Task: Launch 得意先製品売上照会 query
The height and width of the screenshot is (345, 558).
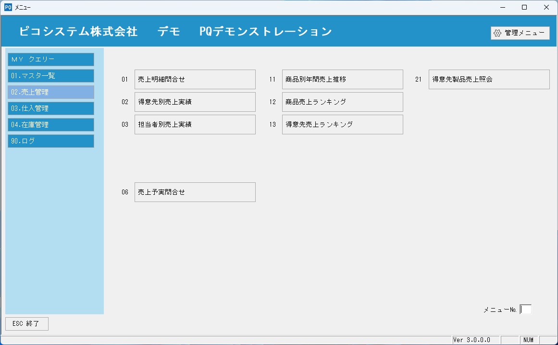Action: pos(489,80)
